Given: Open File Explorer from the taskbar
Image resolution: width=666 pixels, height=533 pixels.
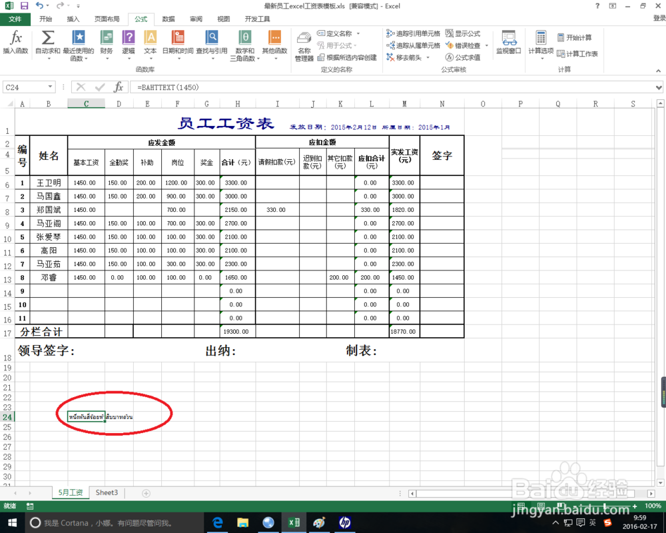Looking at the screenshot, I should 242,523.
